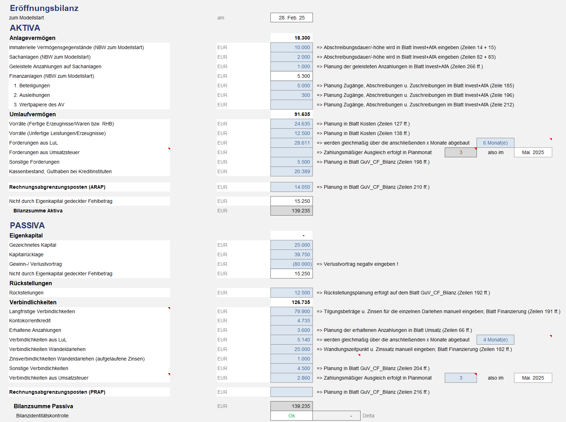Click the comment marker beside Langfristige Verbindlichkeiten
The width and height of the screenshot is (566, 422).
pyautogui.click(x=169, y=309)
